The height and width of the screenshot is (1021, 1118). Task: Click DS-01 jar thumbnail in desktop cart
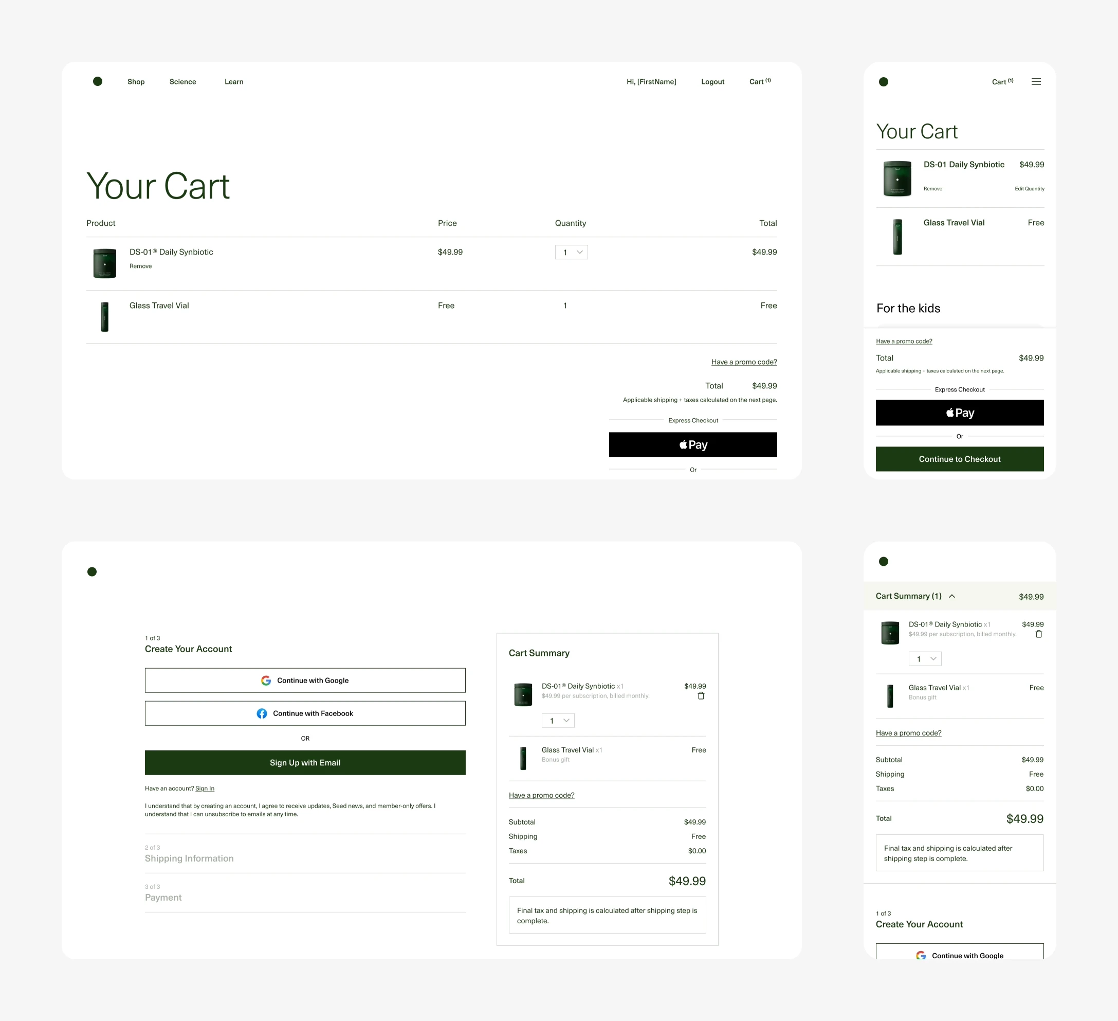(x=105, y=263)
